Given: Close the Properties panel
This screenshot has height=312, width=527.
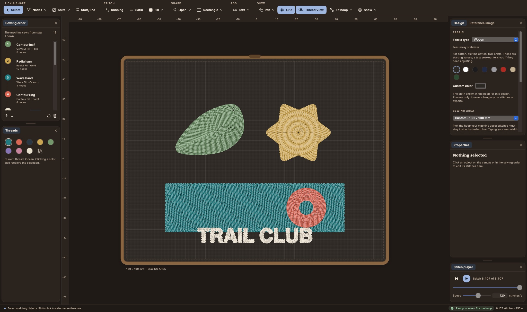Looking at the screenshot, I should pos(521,145).
